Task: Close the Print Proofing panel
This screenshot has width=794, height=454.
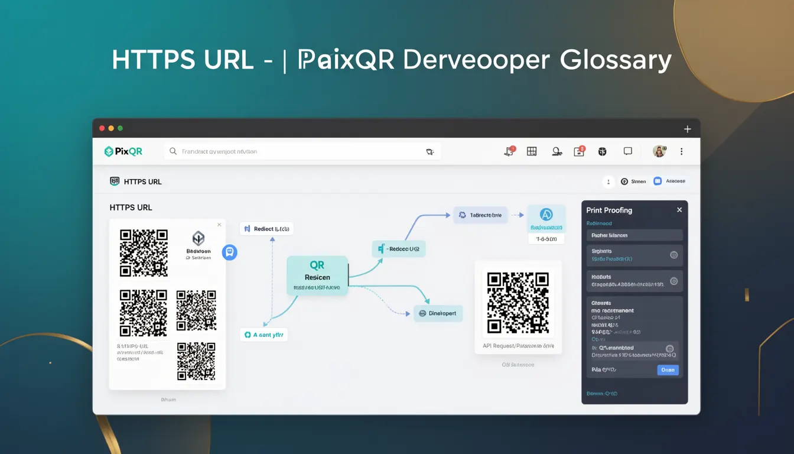Action: pyautogui.click(x=679, y=210)
